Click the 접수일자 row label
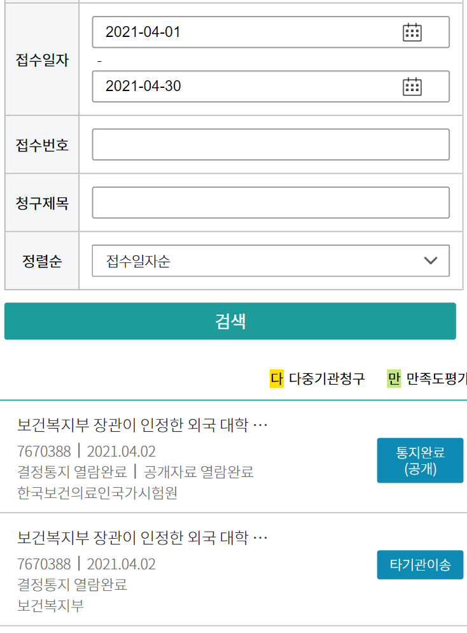This screenshot has width=467, height=633. (42, 60)
